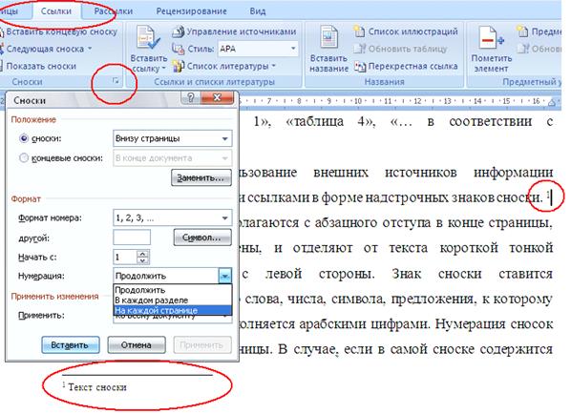Click Список иллюстраций icon
Image resolution: width=571 pixels, height=414 pixels.
pos(359,32)
